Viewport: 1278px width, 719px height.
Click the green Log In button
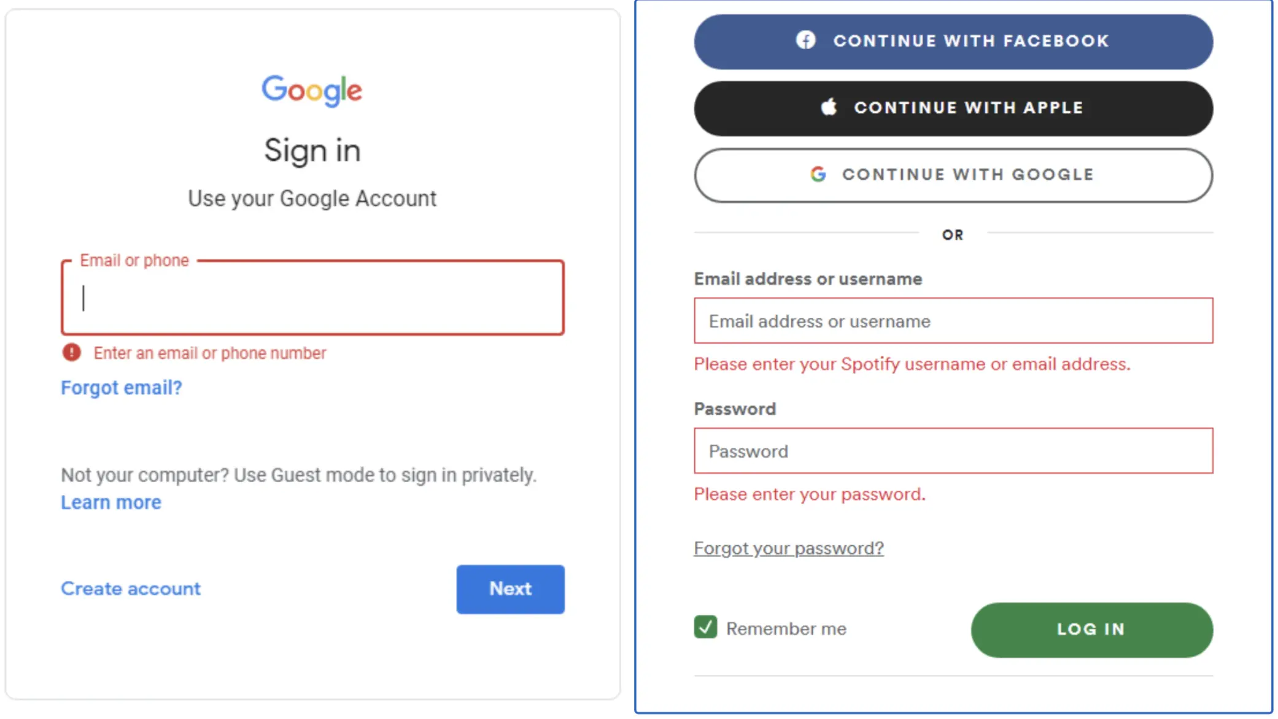coord(1091,629)
